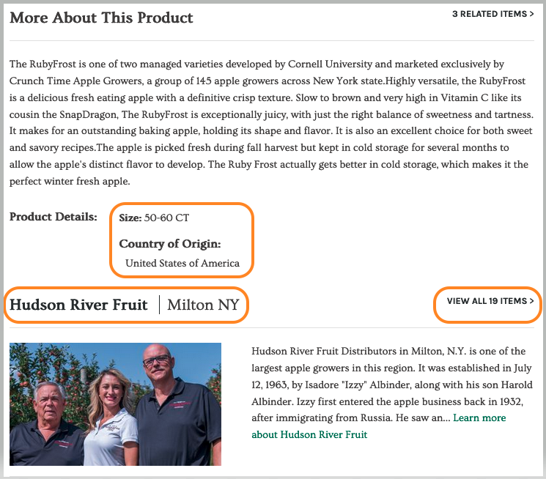
Task: Click the RubyFrost product description paragraph
Action: (x=271, y=122)
